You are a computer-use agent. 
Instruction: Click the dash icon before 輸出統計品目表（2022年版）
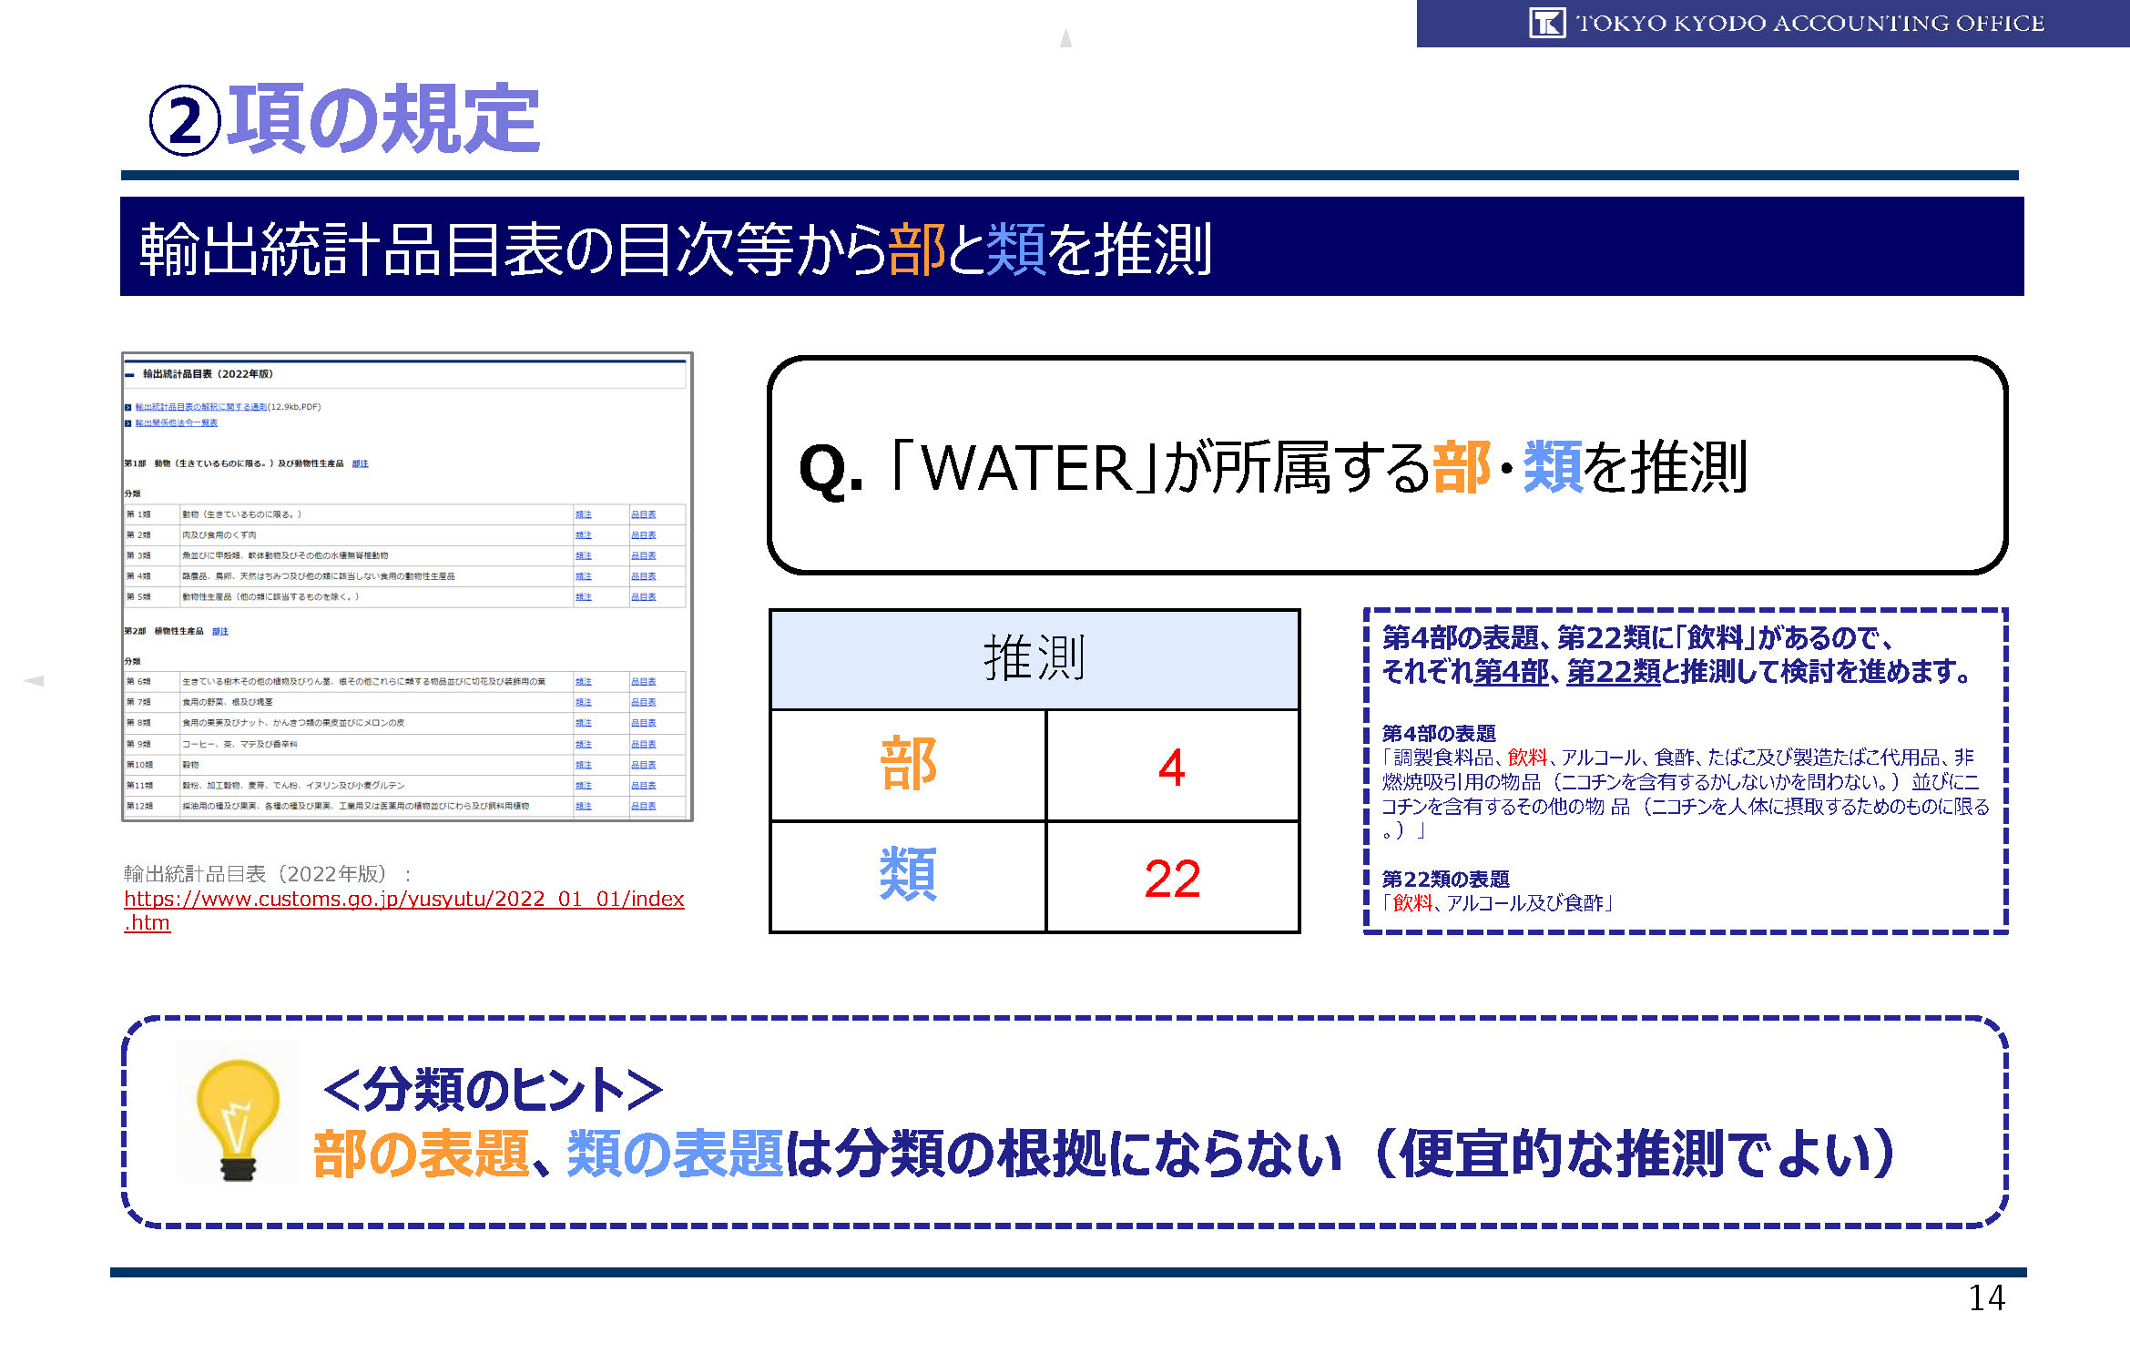pos(130,374)
